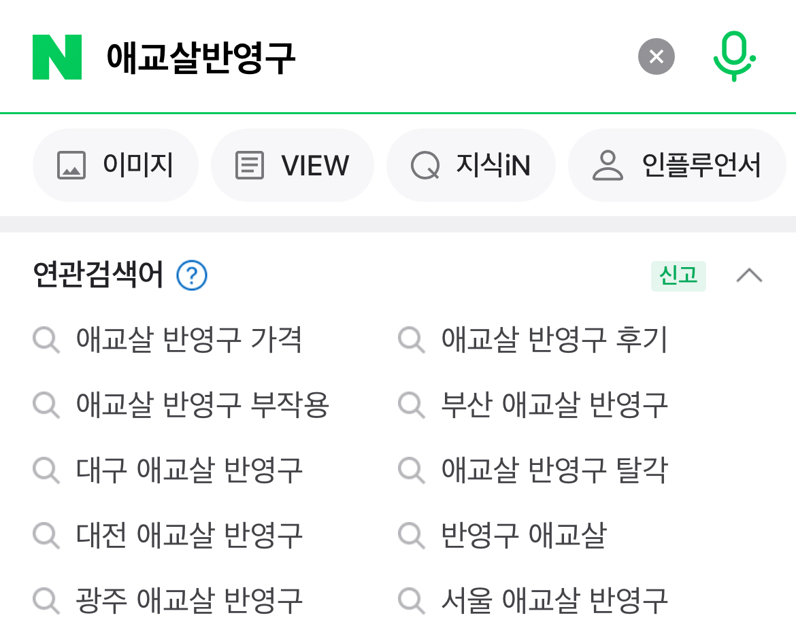Open the 지식iN tab
The image size is (796, 641).
click(x=471, y=165)
